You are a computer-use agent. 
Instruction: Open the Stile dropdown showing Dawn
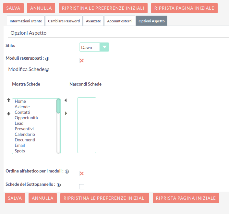coord(94,47)
